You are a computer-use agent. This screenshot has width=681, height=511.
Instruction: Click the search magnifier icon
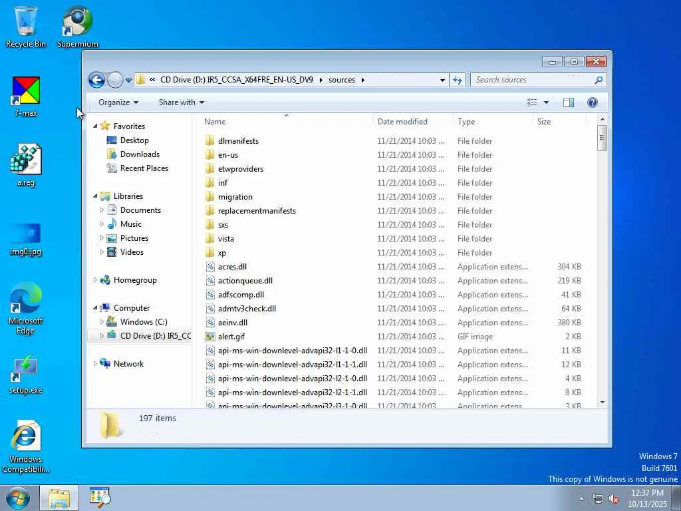coord(599,80)
